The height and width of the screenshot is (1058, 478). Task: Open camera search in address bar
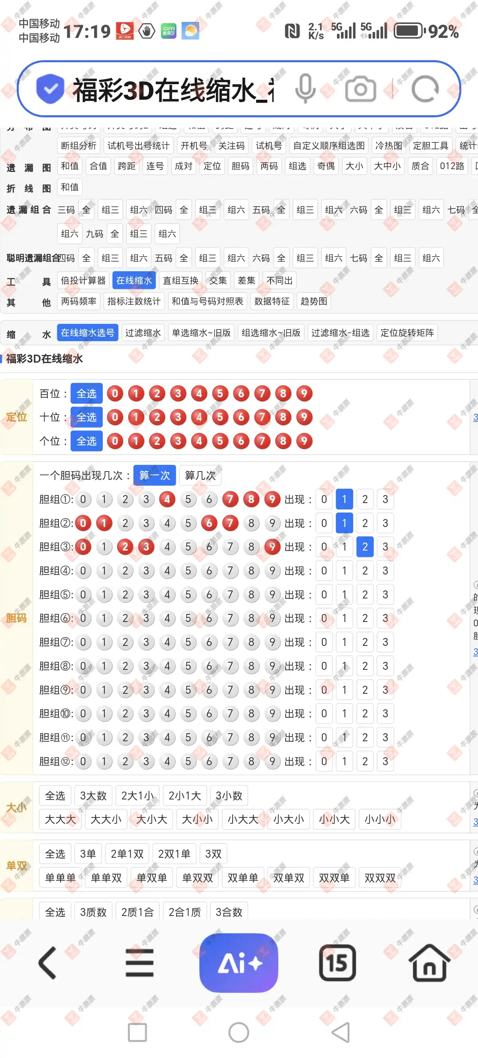point(360,89)
